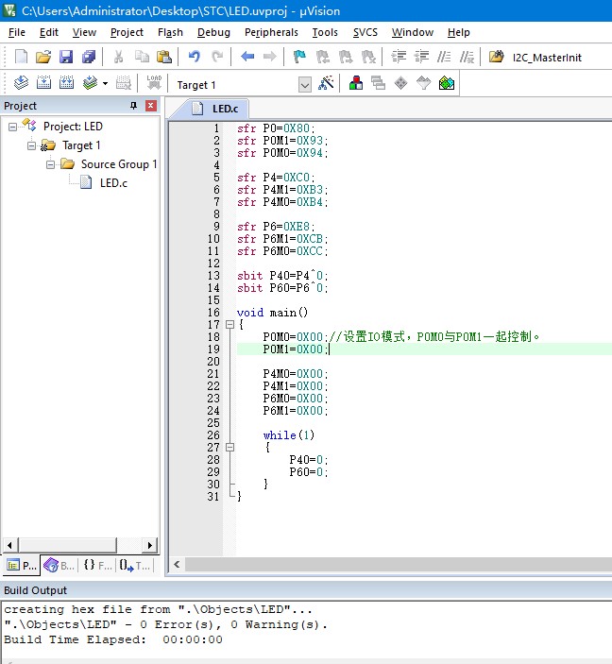Comment out the selected code
Viewport: 612px width, 664px height.
coord(444,57)
